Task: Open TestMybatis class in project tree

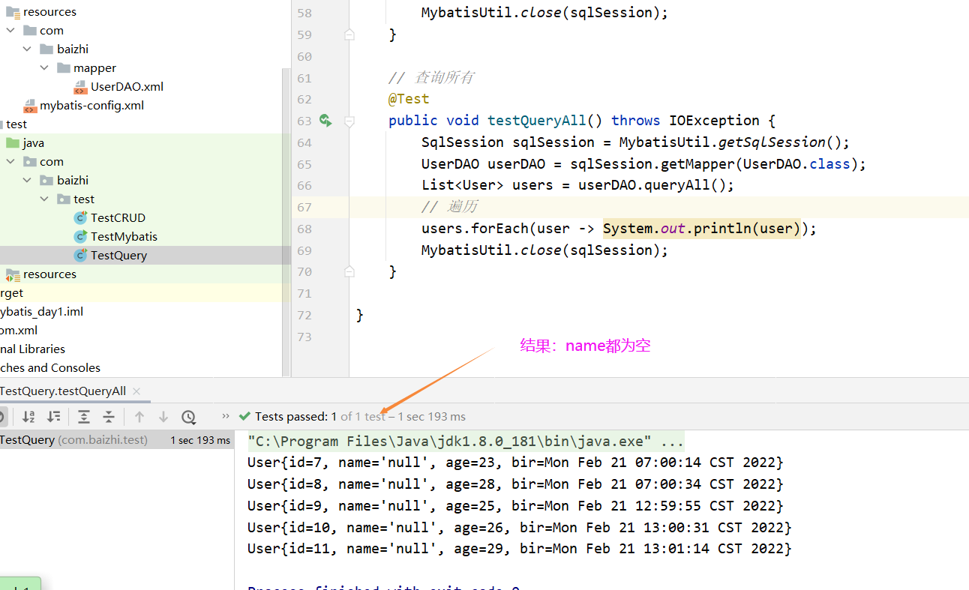Action: point(124,236)
